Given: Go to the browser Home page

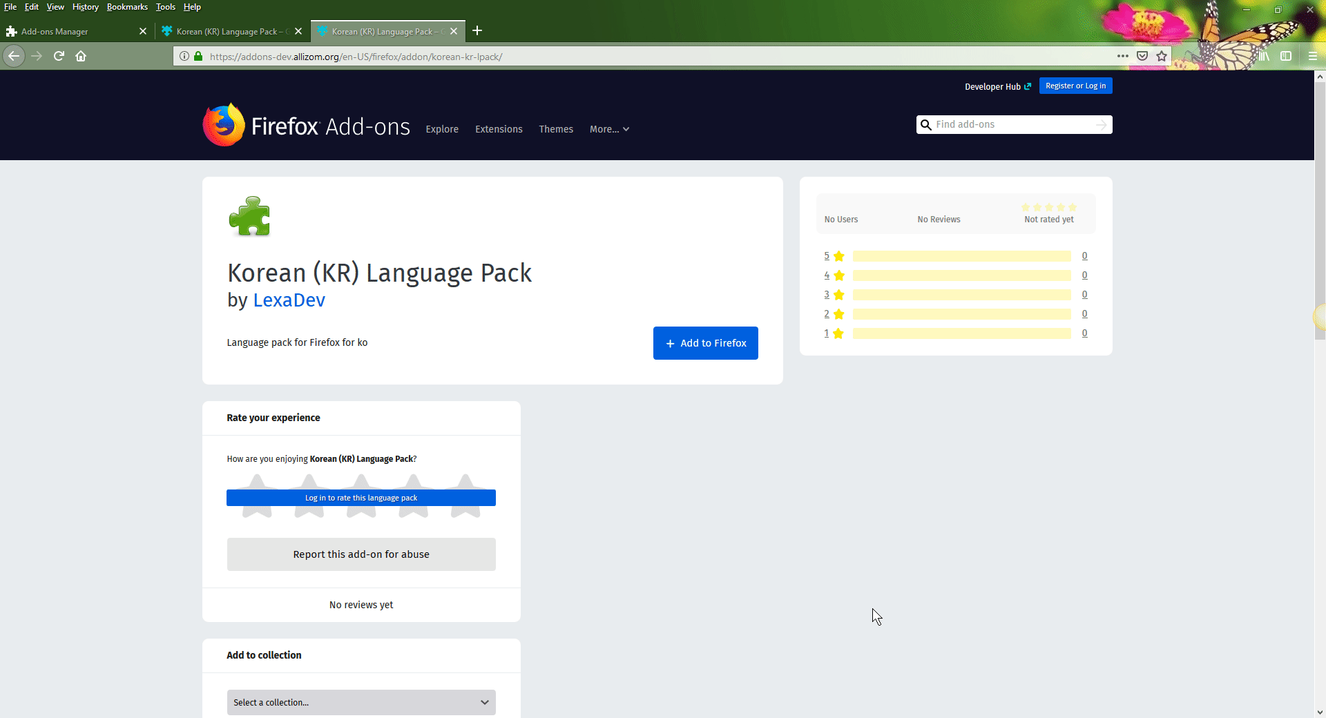Looking at the screenshot, I should (81, 56).
